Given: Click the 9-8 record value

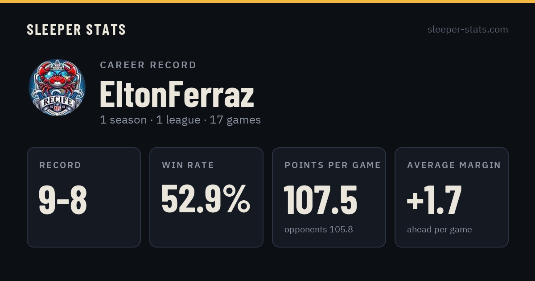Looking at the screenshot, I should coord(63,199).
